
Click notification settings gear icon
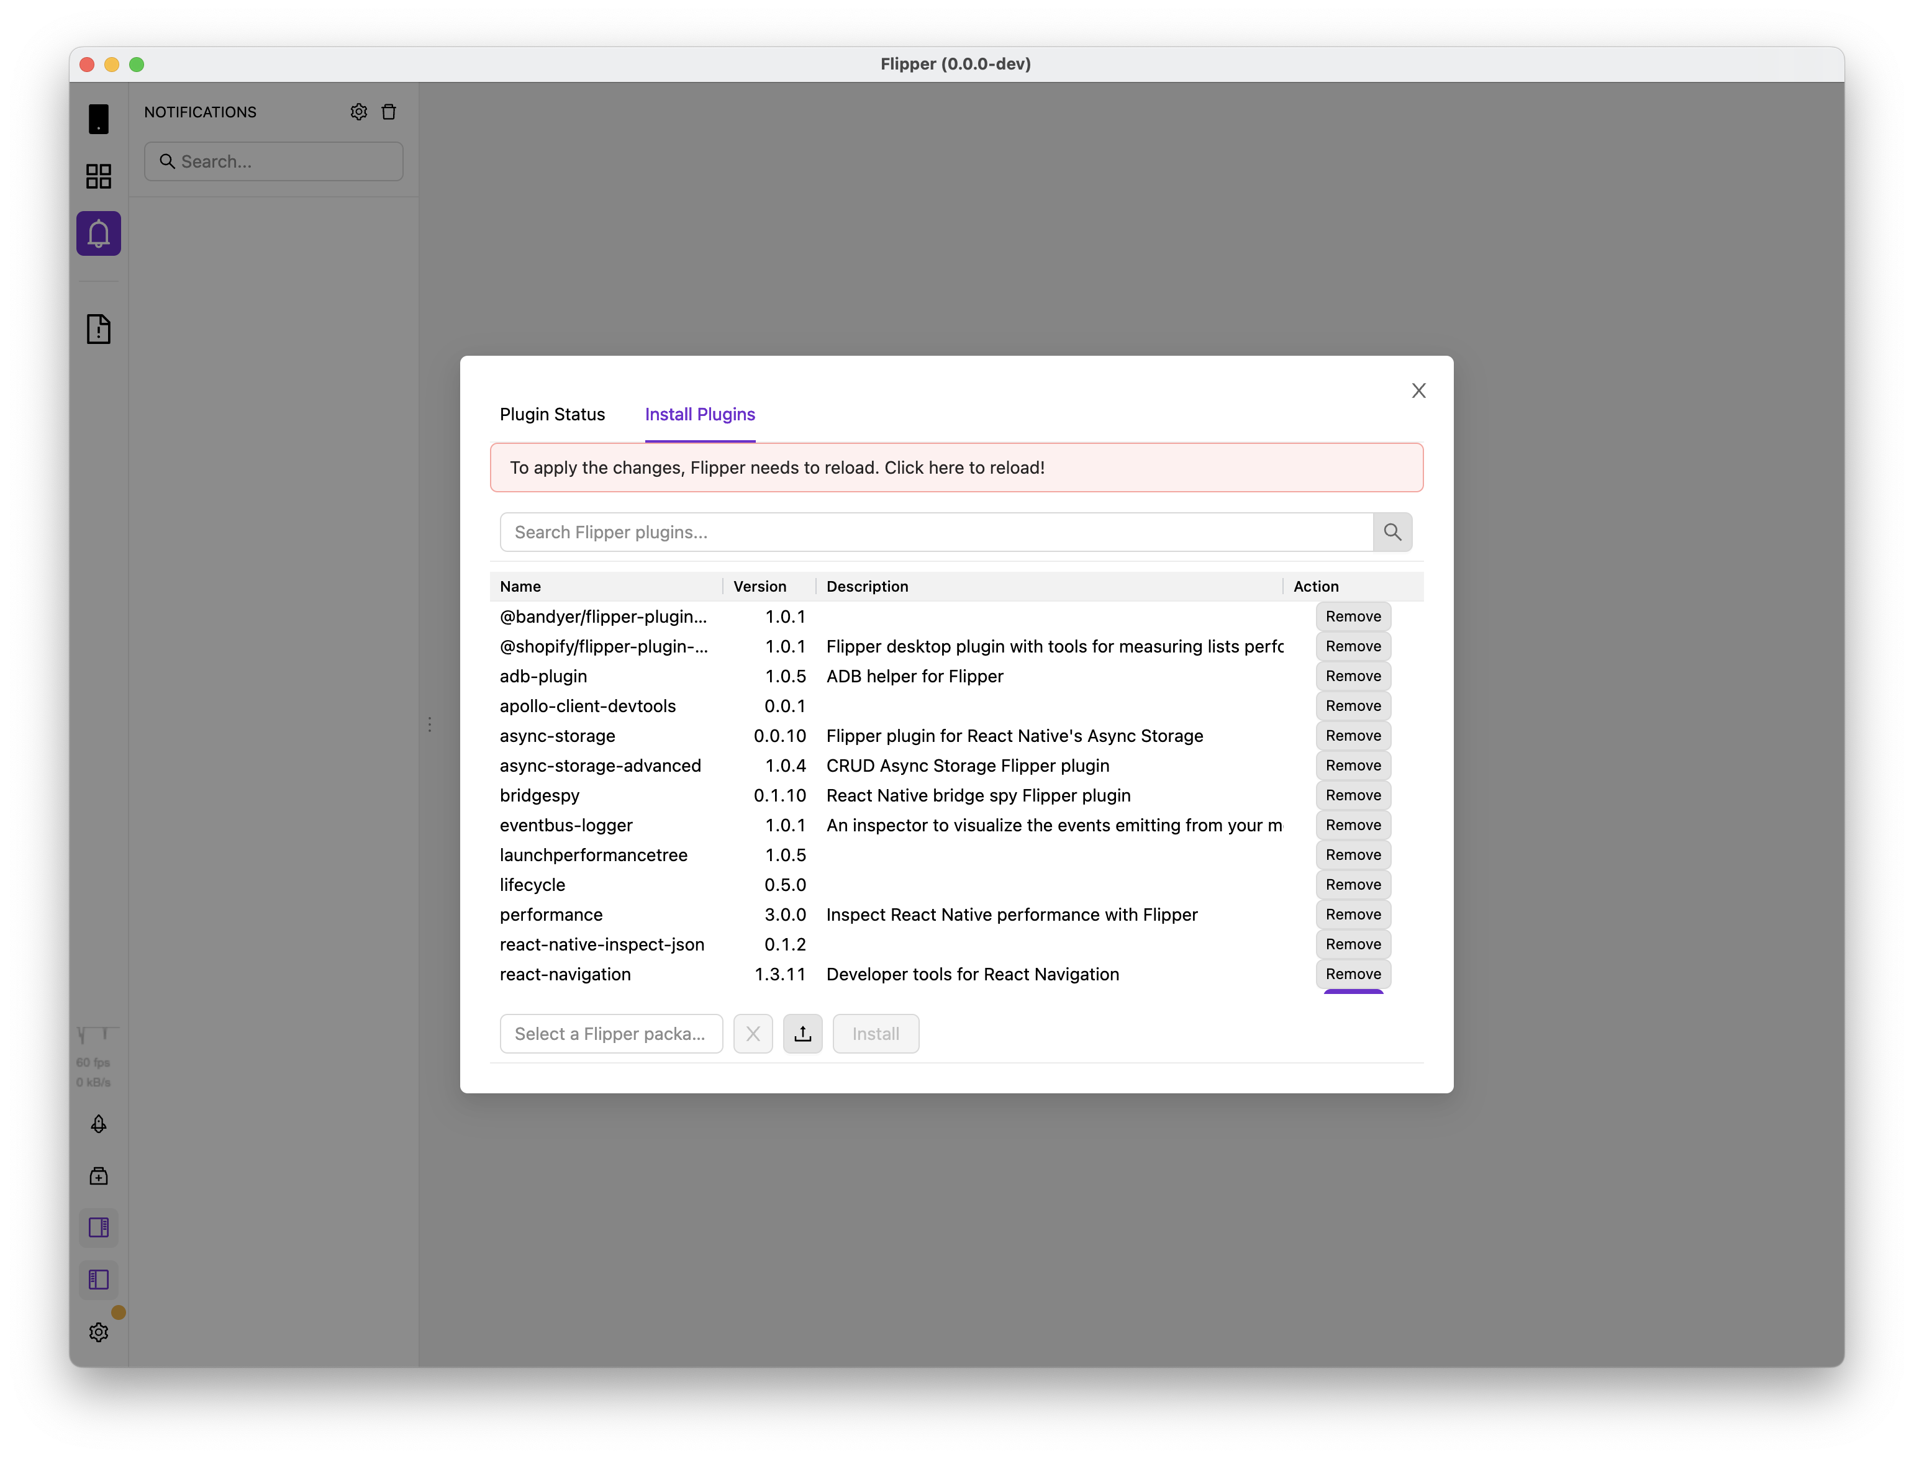click(359, 112)
